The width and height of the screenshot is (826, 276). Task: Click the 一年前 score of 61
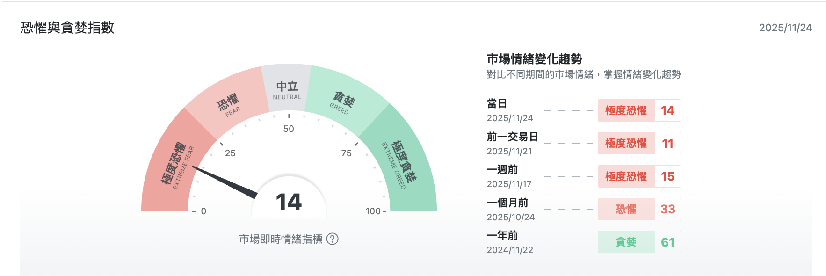[667, 242]
